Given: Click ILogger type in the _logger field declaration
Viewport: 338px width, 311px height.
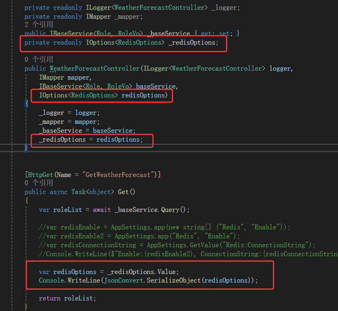Looking at the screenshot, I should click(x=99, y=8).
